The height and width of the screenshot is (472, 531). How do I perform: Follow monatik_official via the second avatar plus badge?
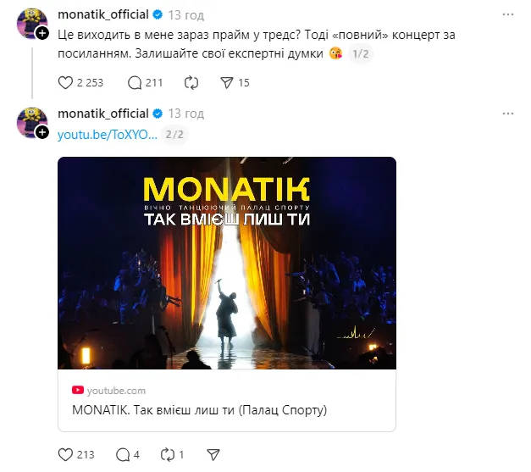tap(42, 131)
